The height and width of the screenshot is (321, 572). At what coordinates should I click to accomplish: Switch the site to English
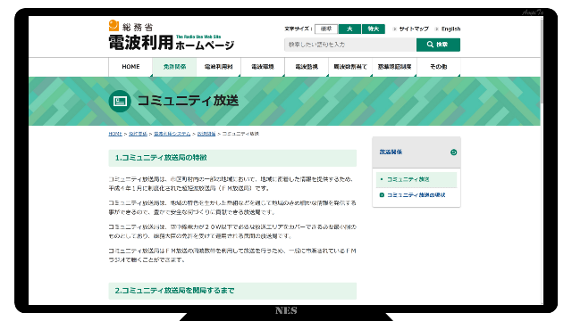pos(450,29)
